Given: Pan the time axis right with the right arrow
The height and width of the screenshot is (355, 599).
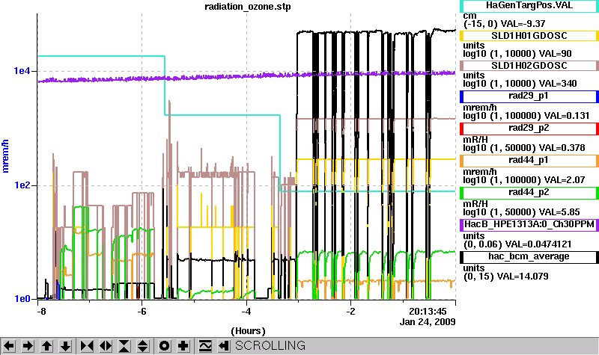Looking at the screenshot, I should (28, 346).
